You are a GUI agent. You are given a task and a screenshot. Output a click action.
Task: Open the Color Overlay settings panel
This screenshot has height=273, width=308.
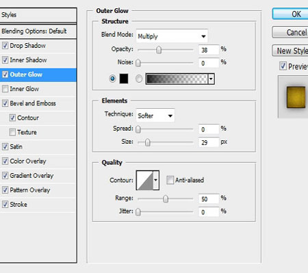(28, 161)
